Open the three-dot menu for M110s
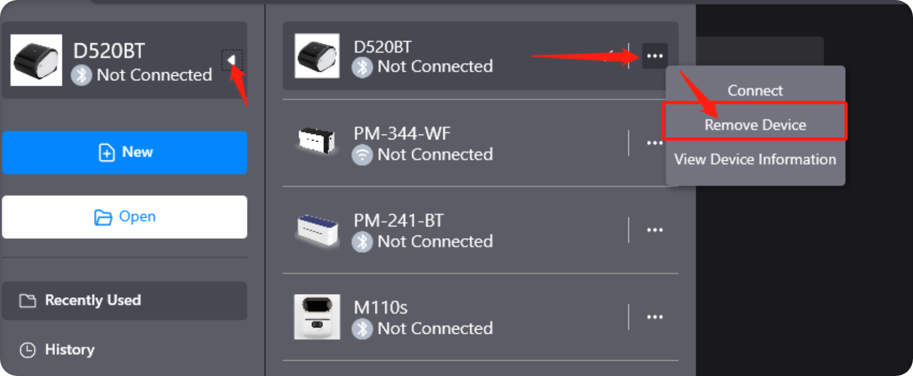This screenshot has width=913, height=376. point(655,317)
